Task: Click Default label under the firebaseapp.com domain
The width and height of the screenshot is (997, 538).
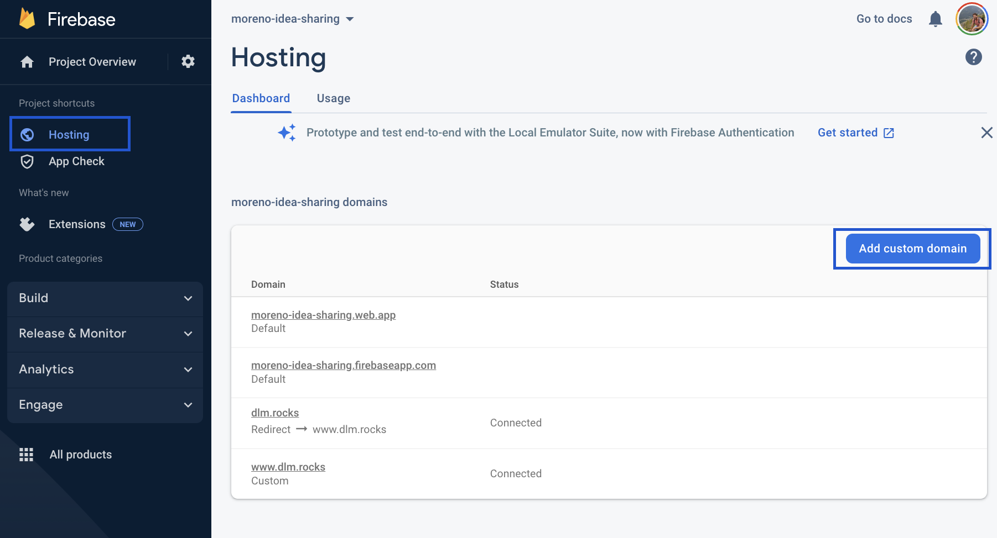Action: point(268,379)
